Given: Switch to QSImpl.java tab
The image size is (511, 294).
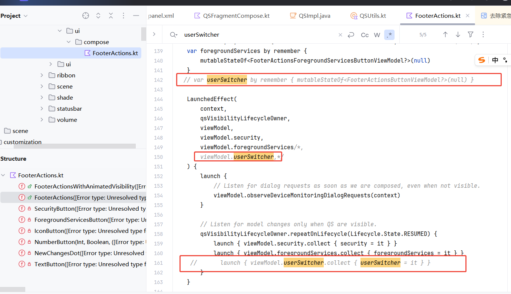Looking at the screenshot, I should (x=310, y=16).
